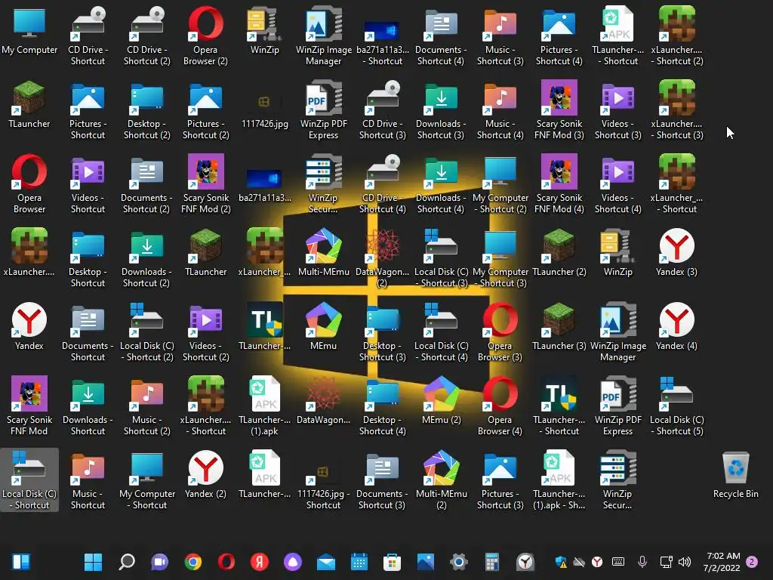Open Microsoft Store from the taskbar
The width and height of the screenshot is (773, 580).
pyautogui.click(x=392, y=561)
